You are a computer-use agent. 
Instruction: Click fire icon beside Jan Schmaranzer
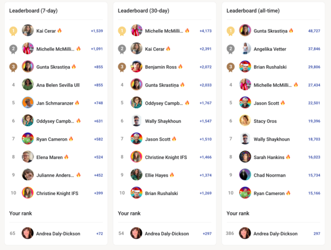(77, 103)
